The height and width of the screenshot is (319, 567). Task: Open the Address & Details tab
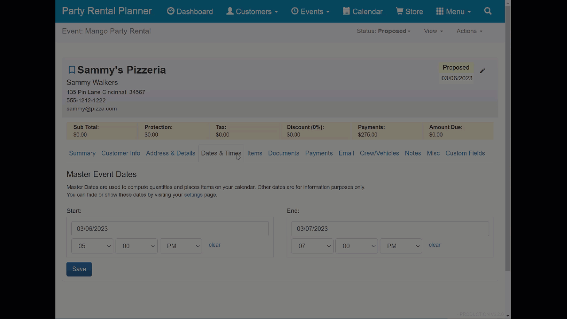(171, 153)
